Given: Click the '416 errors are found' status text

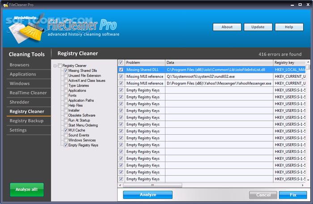Looking at the screenshot, I should click(x=280, y=54).
